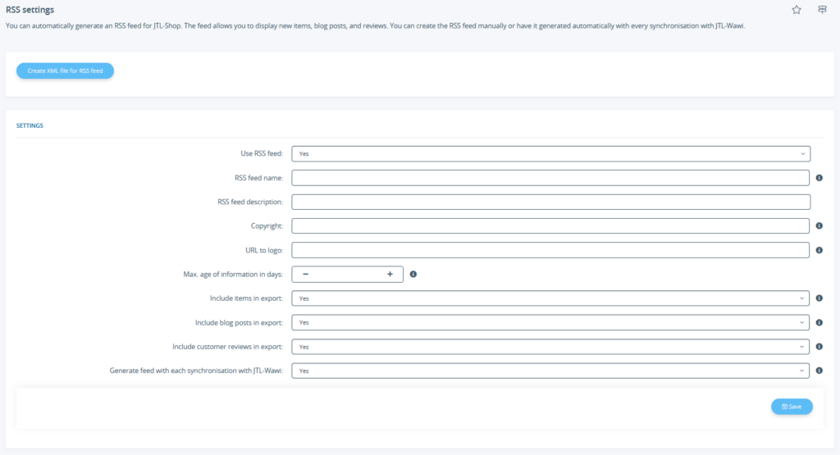The width and height of the screenshot is (840, 455).
Task: Show info icon for Copyright field
Action: pyautogui.click(x=819, y=226)
